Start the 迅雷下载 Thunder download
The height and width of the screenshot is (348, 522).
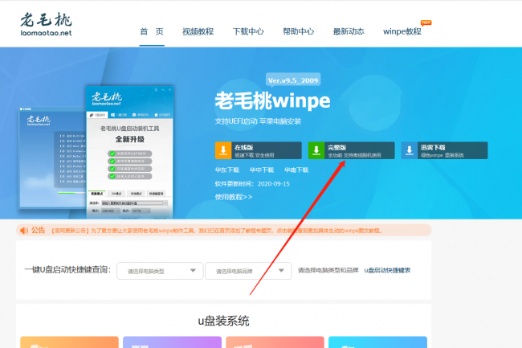[x=444, y=150]
